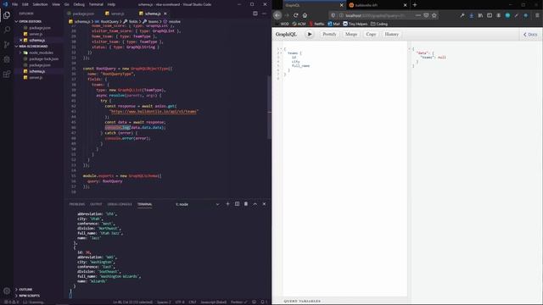Open the Selection menu in VS Code
The image size is (543, 305).
point(40,4)
